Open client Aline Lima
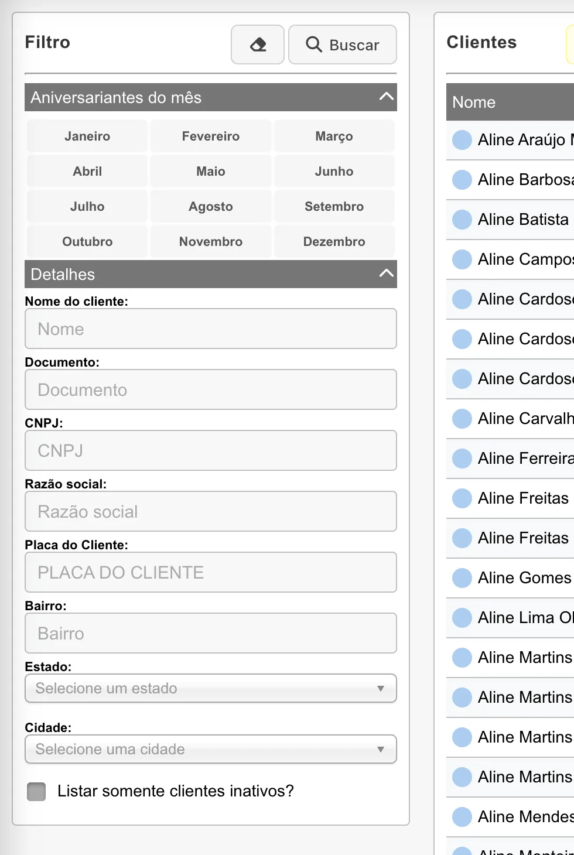The height and width of the screenshot is (855, 574). pos(525,618)
